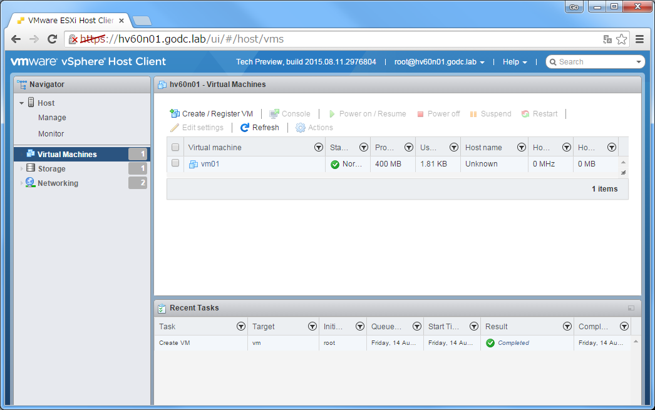Click the Edit settings button label
Image resolution: width=655 pixels, height=410 pixels.
(x=203, y=127)
